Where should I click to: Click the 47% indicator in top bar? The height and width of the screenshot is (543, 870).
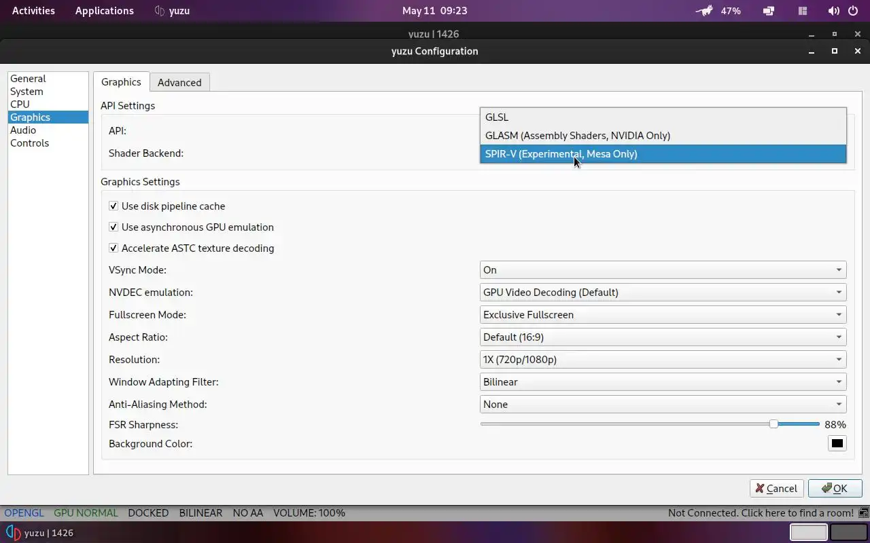731,11
